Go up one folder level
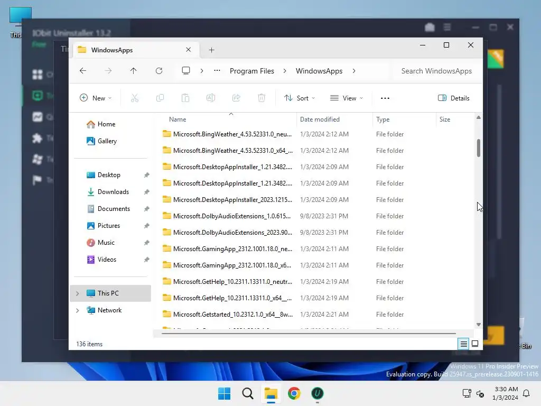This screenshot has width=541, height=406. click(134, 71)
